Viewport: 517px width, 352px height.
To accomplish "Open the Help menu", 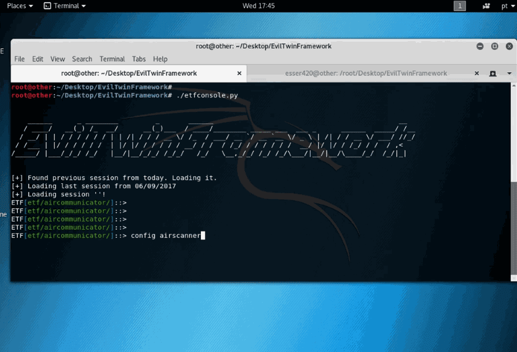I will pyautogui.click(x=160, y=59).
